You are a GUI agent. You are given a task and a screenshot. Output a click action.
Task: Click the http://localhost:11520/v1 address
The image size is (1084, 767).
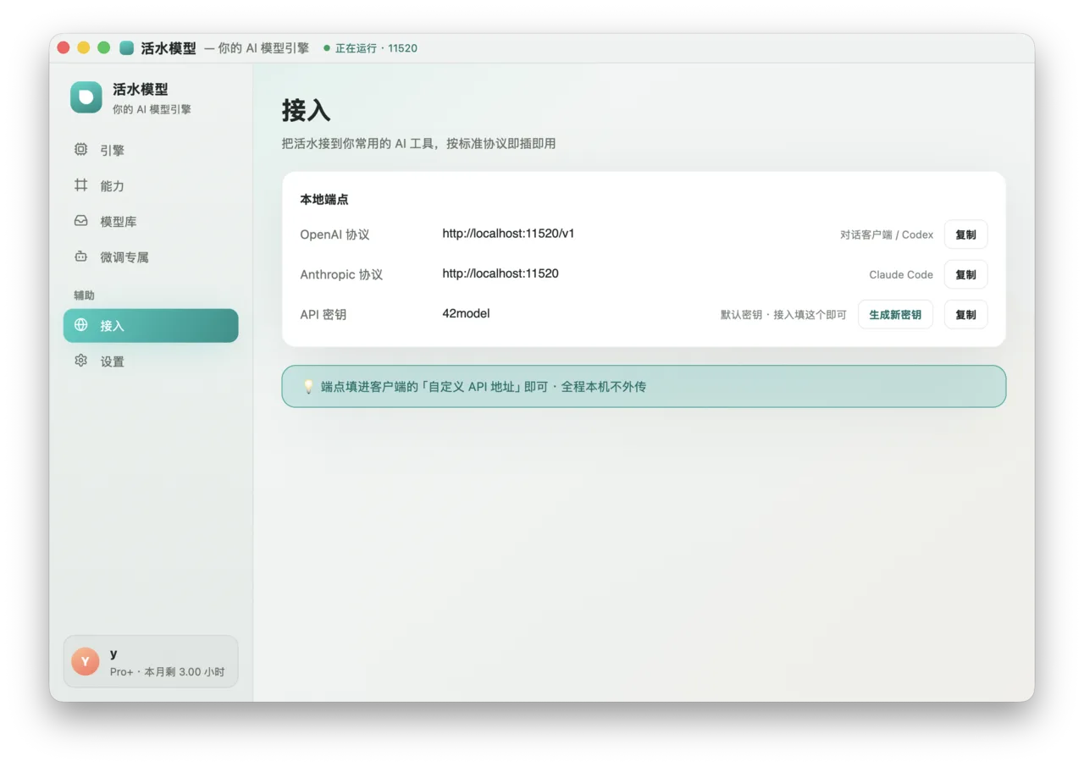coord(508,234)
